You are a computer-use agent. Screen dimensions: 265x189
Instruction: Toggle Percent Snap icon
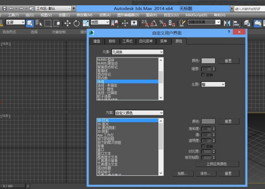tap(163, 23)
